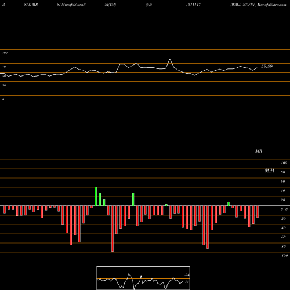The height and width of the screenshot is (290, 290).
Task: Click the MR axis label -40
Action: [x=283, y=228]
